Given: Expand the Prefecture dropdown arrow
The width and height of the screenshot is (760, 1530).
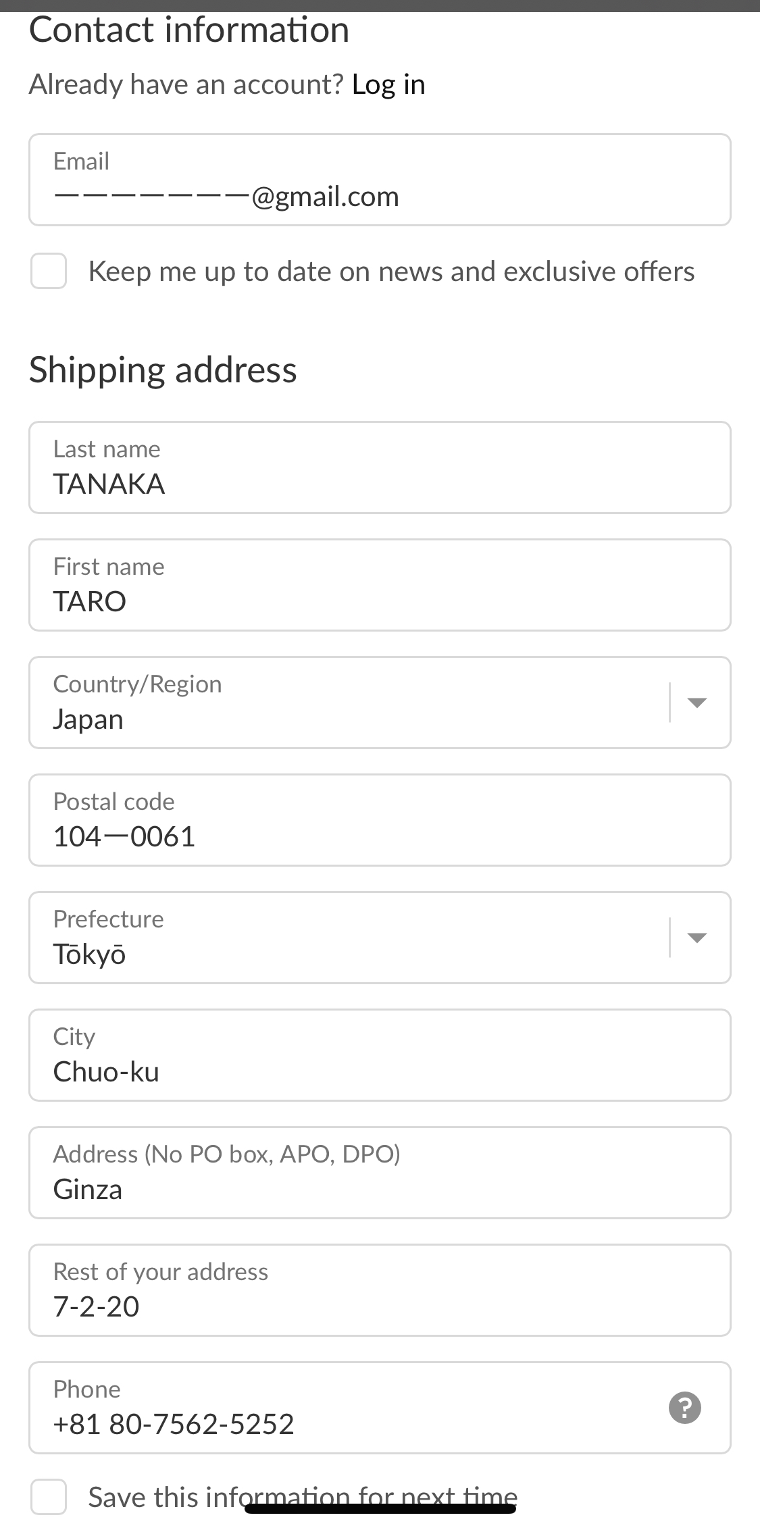Looking at the screenshot, I should (x=696, y=938).
